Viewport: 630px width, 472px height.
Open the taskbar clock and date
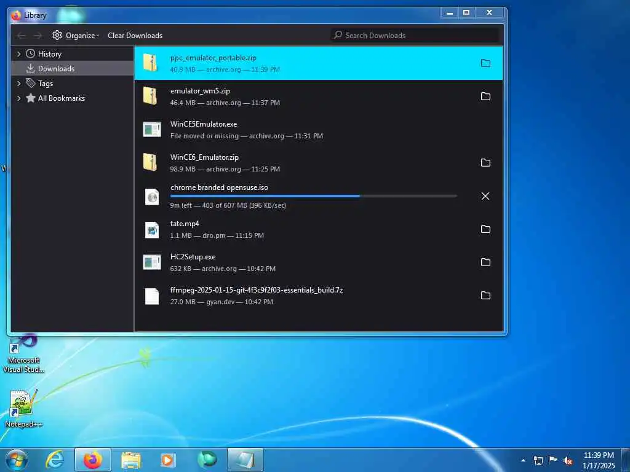[x=599, y=460]
